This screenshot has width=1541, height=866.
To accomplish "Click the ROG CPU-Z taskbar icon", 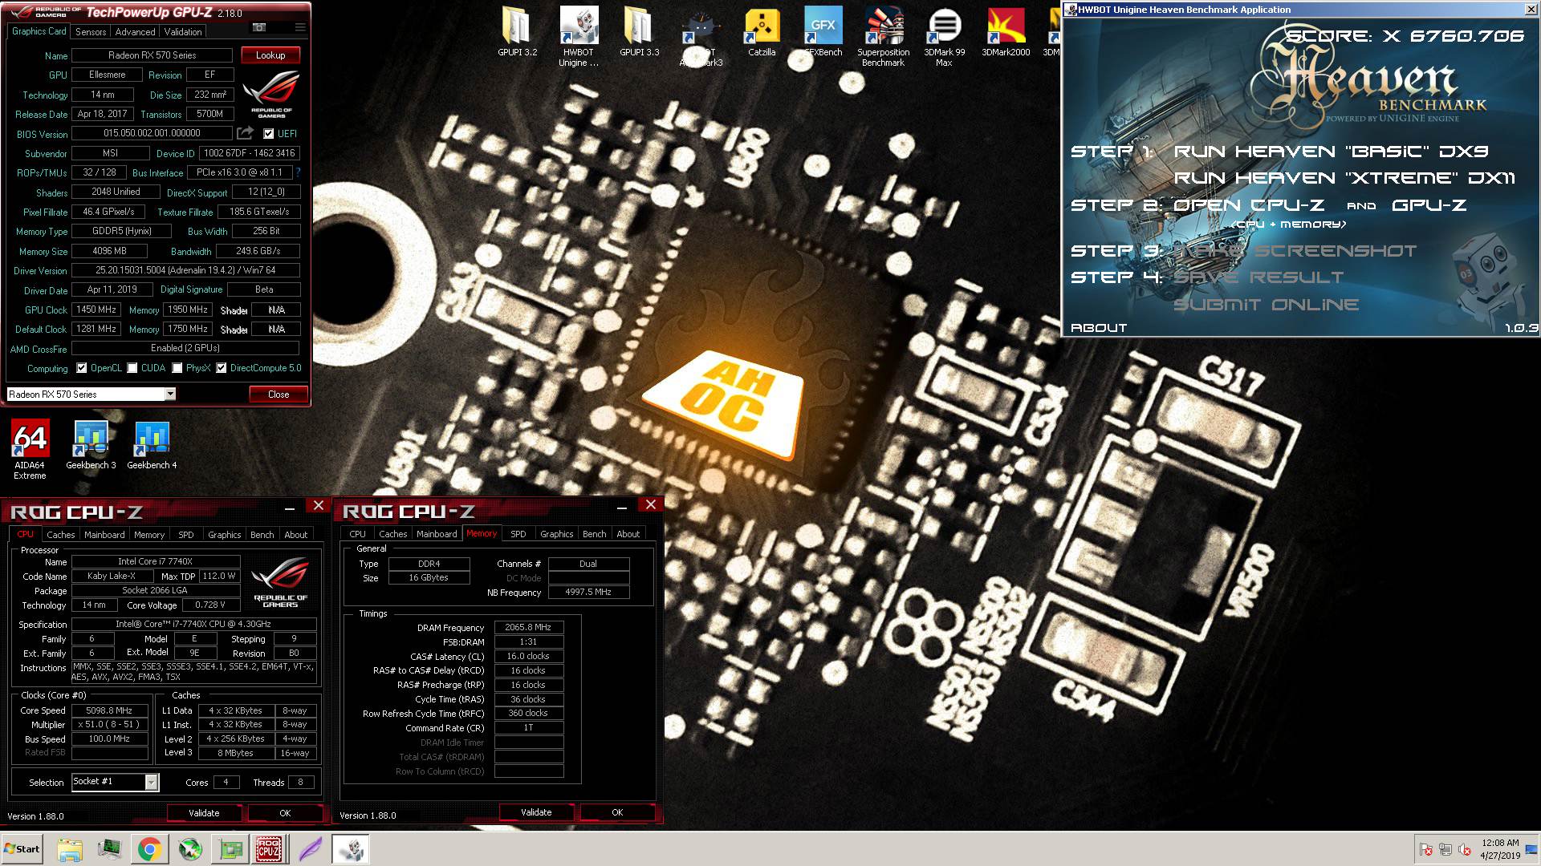I will 269,849.
